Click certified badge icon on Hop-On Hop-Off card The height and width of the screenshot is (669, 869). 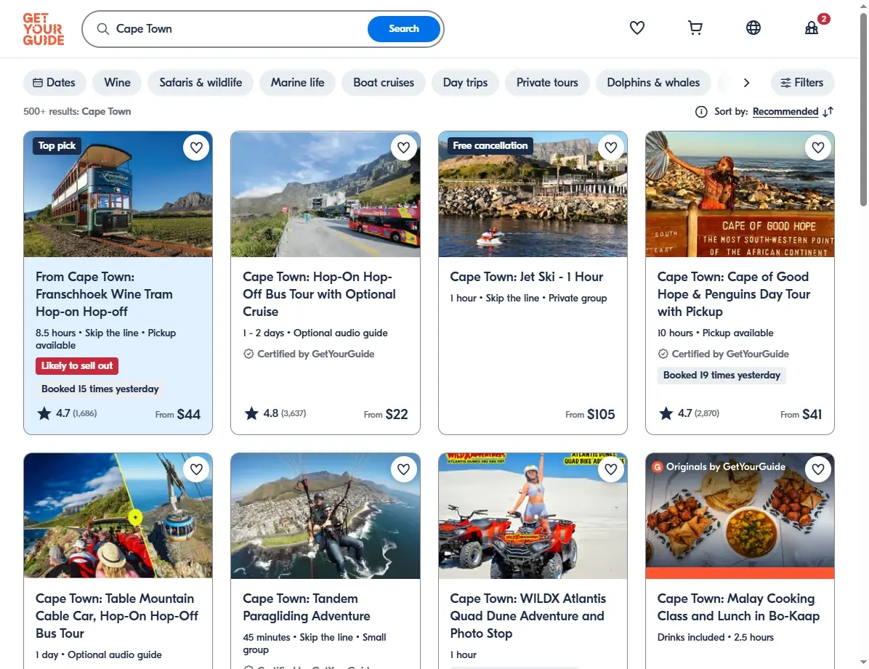(x=248, y=354)
